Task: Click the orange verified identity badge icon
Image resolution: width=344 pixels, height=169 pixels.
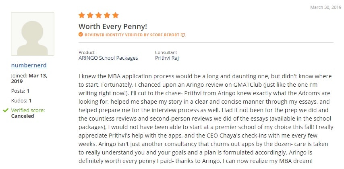Action: pyautogui.click(x=81, y=35)
